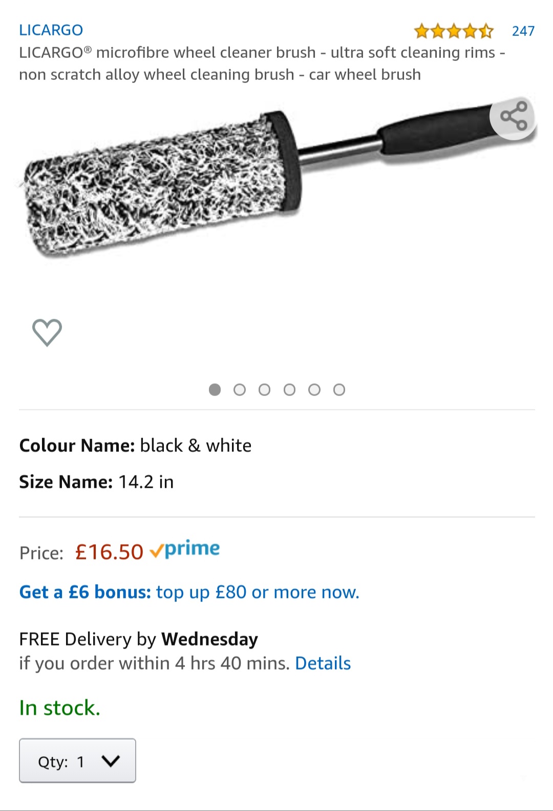This screenshot has width=553, height=811.
Task: Open the 247 customer reviews
Action: pyautogui.click(x=523, y=31)
